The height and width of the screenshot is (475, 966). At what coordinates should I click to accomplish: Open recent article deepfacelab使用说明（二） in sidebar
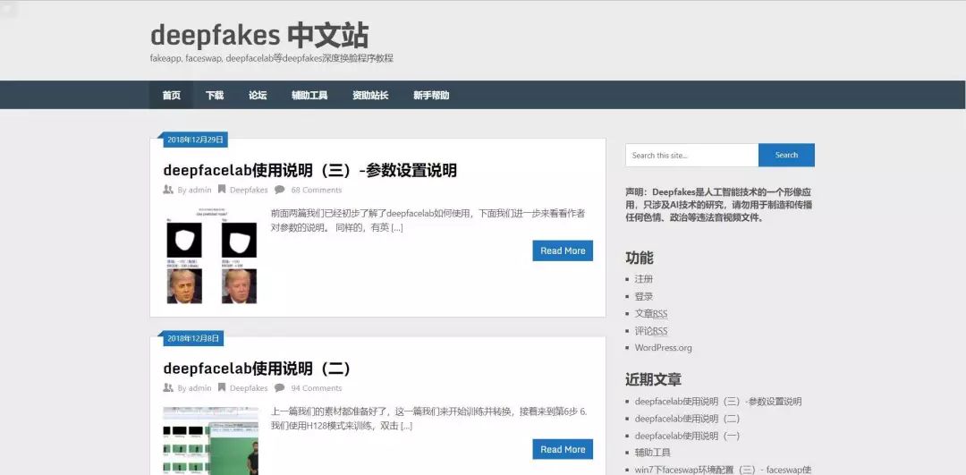pos(687,419)
